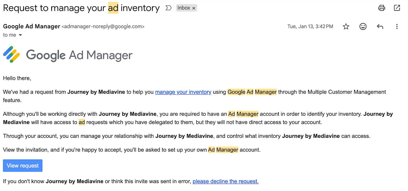
Task: Add an emoji reaction to the email
Action: (363, 26)
